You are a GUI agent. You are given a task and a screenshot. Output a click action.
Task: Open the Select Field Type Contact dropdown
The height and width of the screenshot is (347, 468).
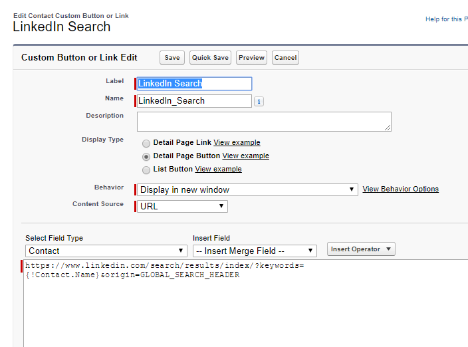tap(106, 251)
